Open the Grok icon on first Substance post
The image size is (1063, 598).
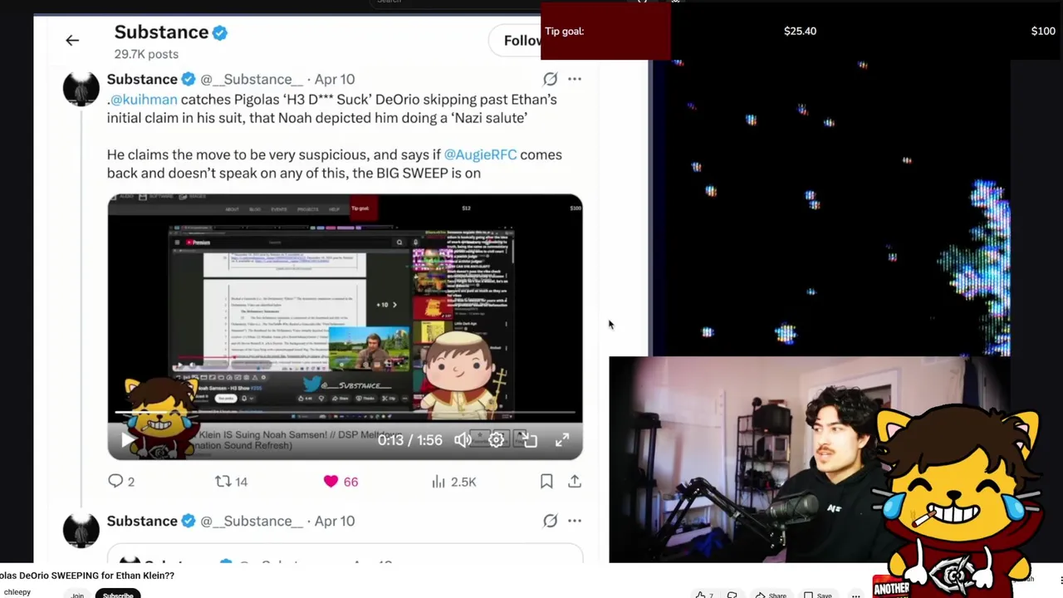550,79
